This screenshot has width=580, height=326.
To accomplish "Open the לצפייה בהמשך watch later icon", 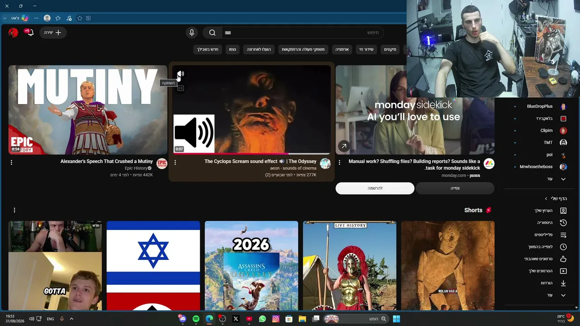I will point(563,247).
